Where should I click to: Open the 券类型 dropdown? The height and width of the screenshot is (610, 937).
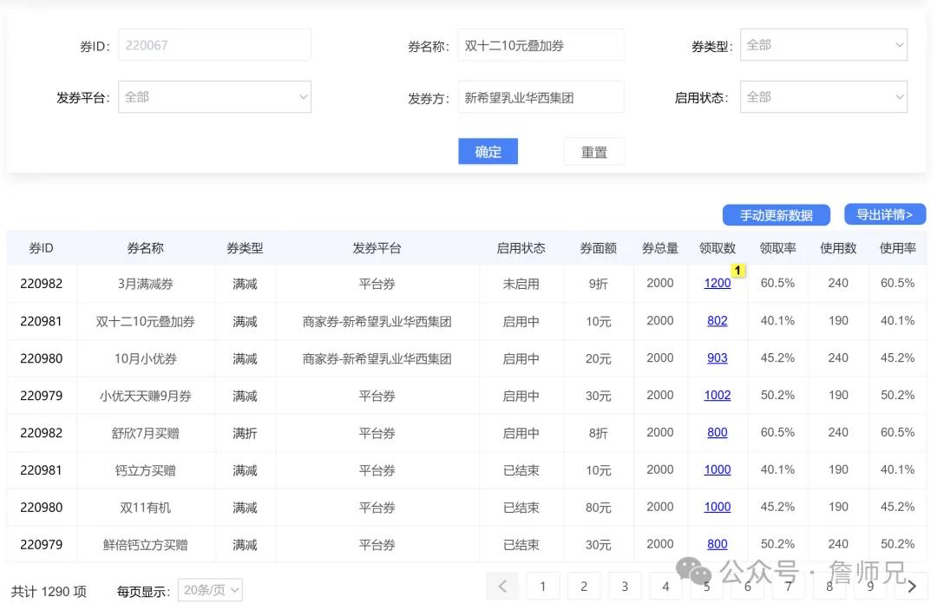point(822,44)
